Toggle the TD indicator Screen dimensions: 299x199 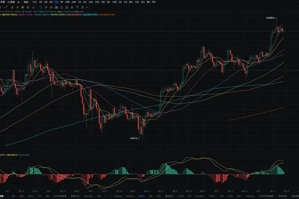pyautogui.click(x=40, y=196)
